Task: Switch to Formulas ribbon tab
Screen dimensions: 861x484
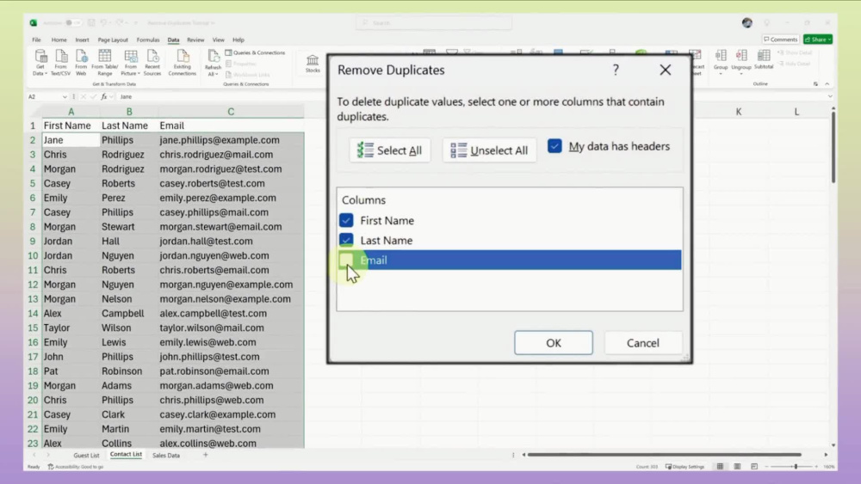Action: coord(148,40)
